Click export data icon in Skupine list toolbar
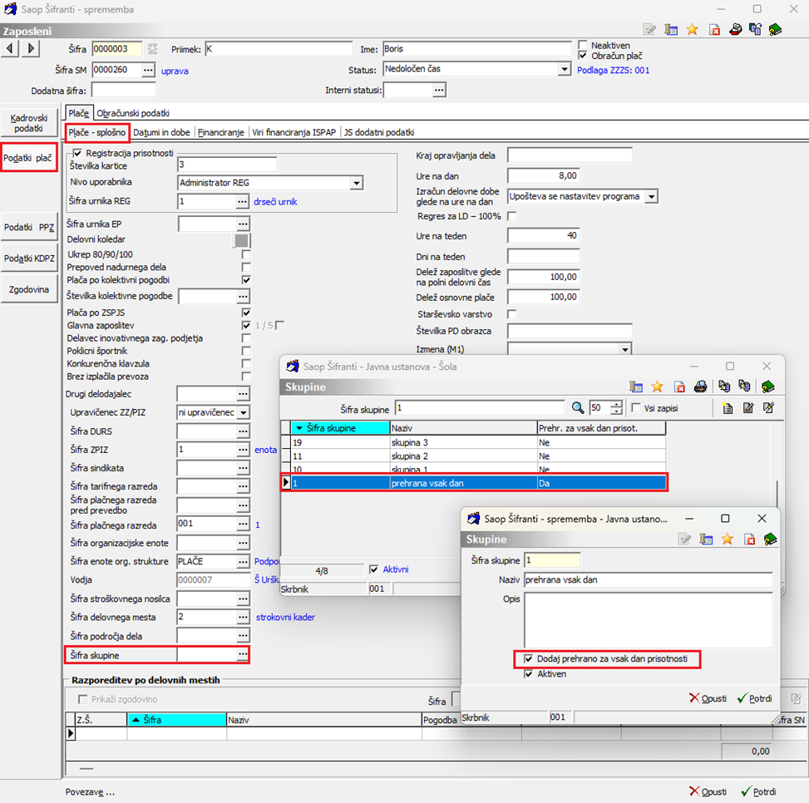This screenshot has height=803, width=809. tap(724, 387)
